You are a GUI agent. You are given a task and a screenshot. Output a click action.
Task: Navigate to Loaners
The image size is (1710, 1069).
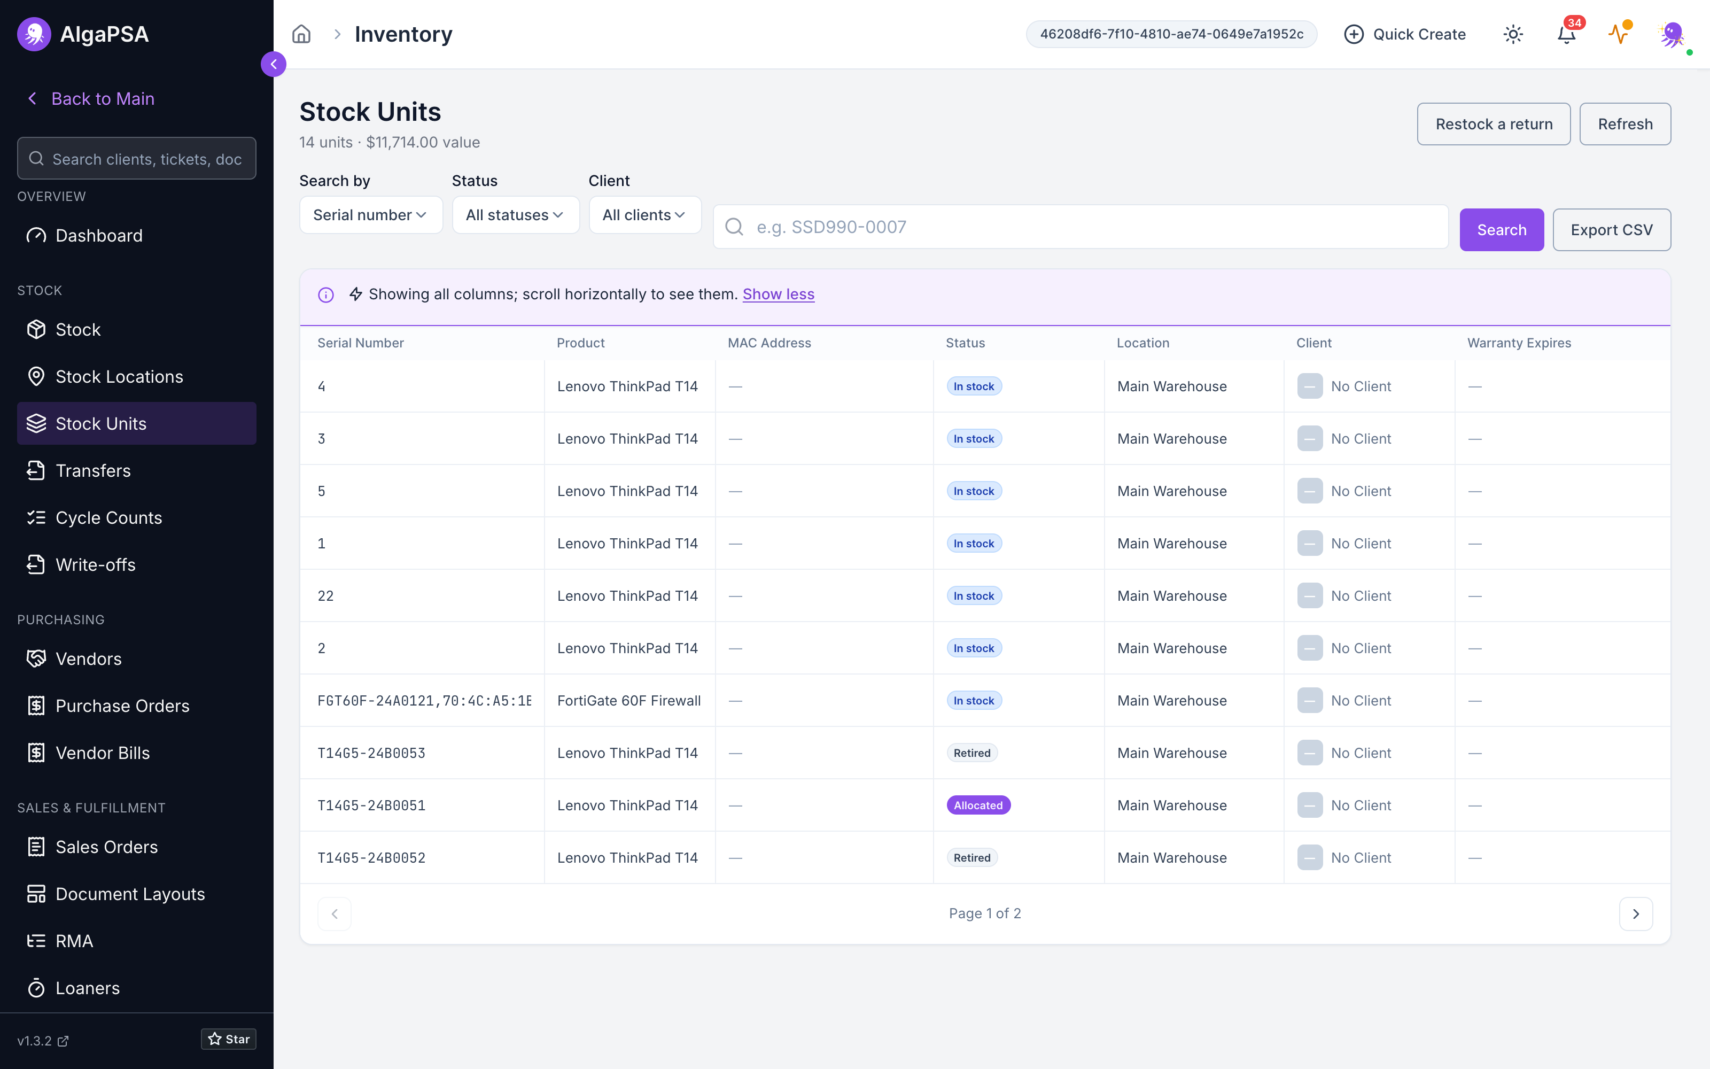click(x=136, y=988)
